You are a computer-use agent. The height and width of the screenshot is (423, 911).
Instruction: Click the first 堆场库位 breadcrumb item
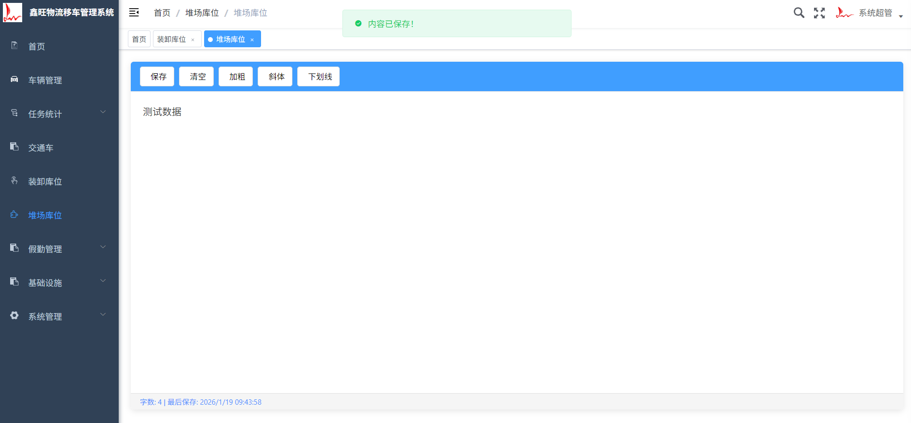coord(202,13)
